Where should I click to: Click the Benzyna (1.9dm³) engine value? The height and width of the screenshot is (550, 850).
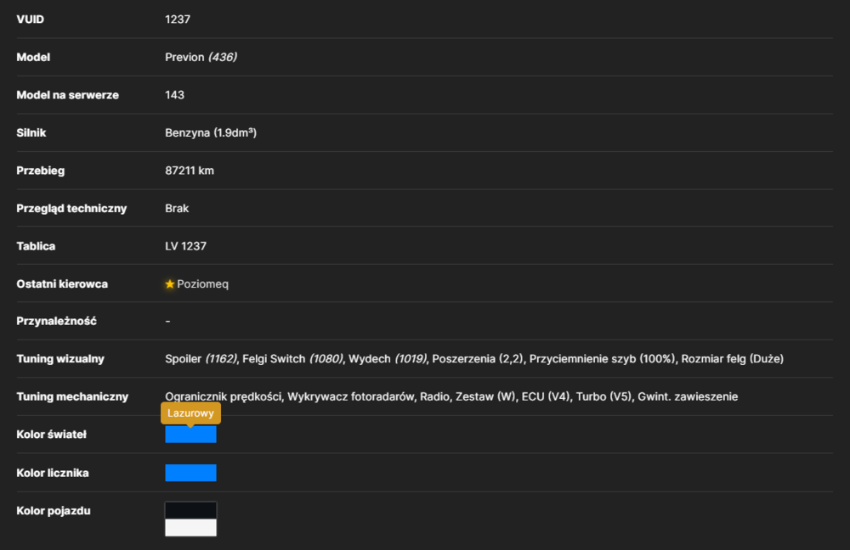click(x=211, y=132)
